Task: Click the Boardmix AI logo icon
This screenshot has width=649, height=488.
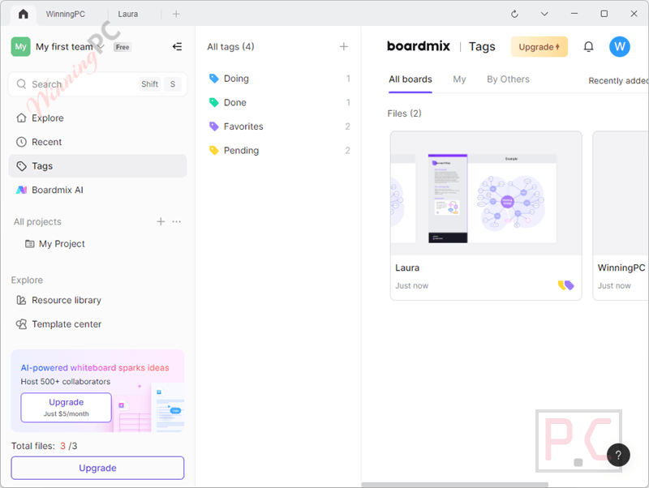Action: point(21,190)
